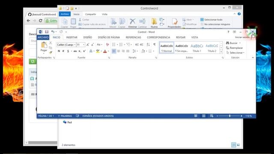274x154 pixels.
Task: Expand the styles gallery more arrow
Action: click(221, 52)
